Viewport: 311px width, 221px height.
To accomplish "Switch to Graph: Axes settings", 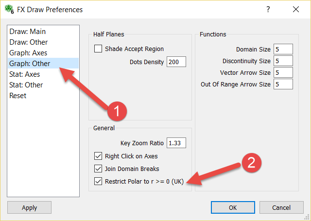I will click(28, 53).
